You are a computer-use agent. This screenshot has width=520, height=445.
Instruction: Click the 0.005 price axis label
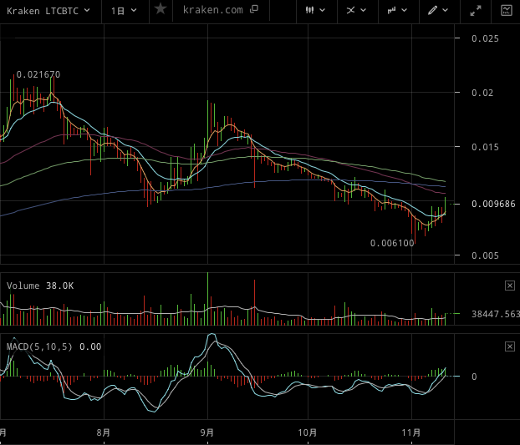coord(485,255)
